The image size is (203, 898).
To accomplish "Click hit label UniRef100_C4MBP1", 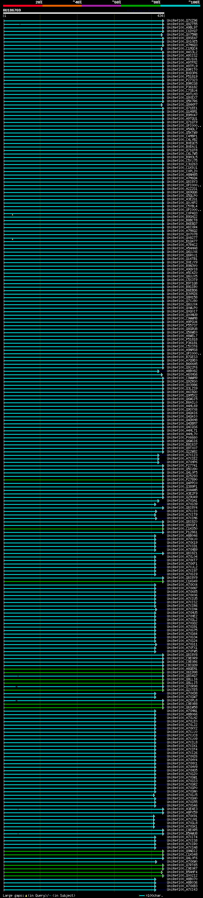I will pyautogui.click(x=182, y=136).
